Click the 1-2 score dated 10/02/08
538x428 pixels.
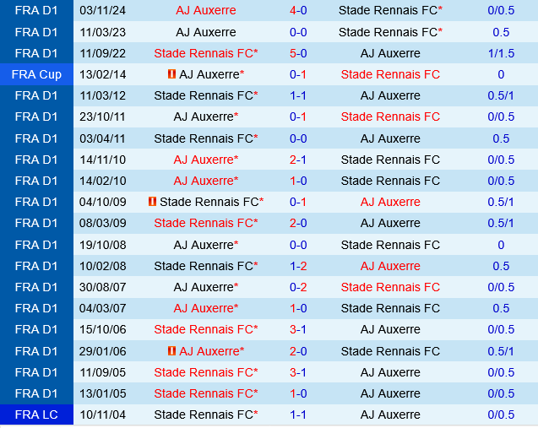point(298,266)
